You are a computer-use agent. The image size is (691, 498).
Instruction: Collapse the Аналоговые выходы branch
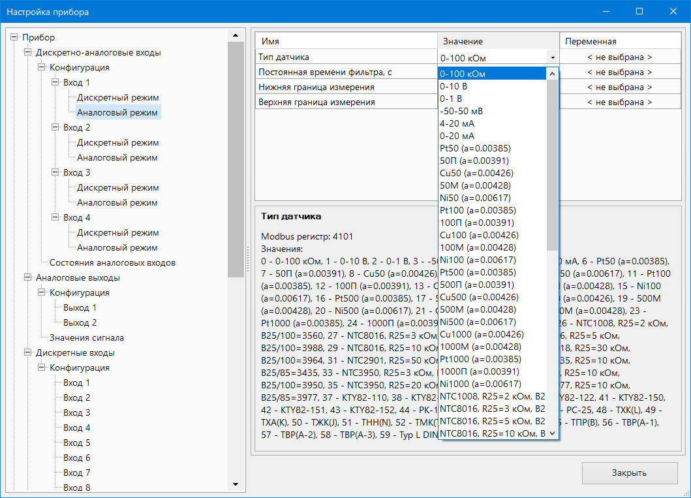click(28, 277)
